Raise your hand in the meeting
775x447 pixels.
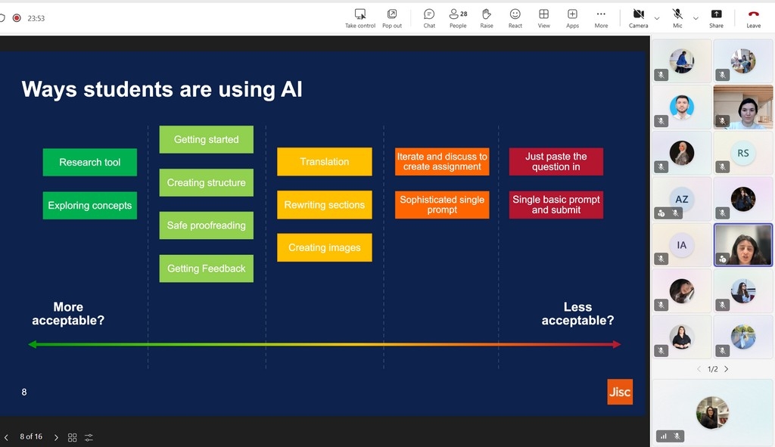click(487, 17)
